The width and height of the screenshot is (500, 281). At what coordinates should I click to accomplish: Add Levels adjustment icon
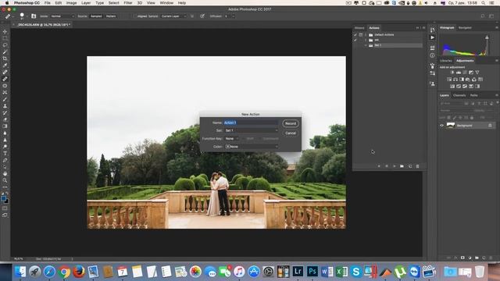pyautogui.click(x=459, y=73)
